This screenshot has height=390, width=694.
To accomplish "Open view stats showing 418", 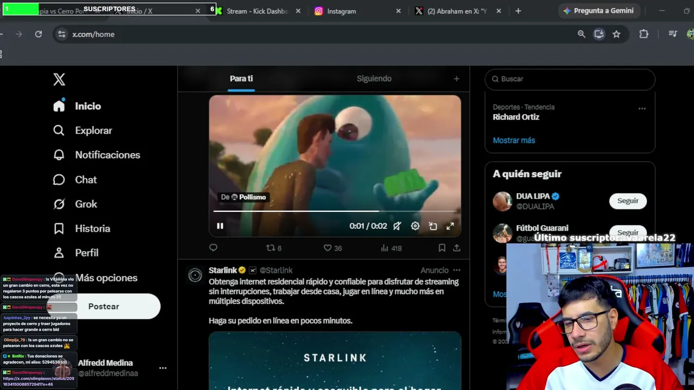I will click(x=391, y=248).
